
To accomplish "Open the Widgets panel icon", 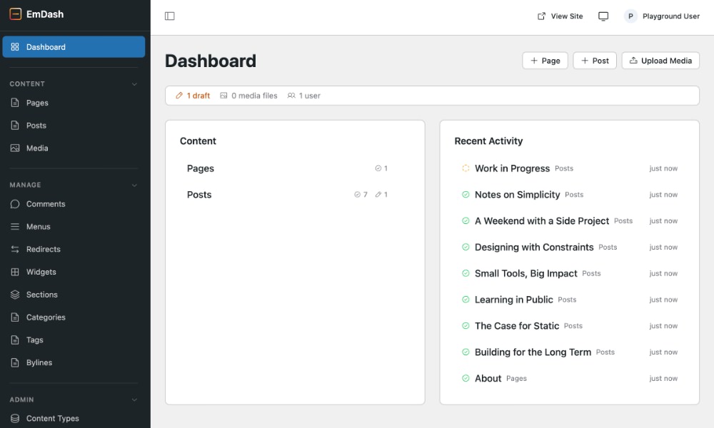I will (14, 272).
